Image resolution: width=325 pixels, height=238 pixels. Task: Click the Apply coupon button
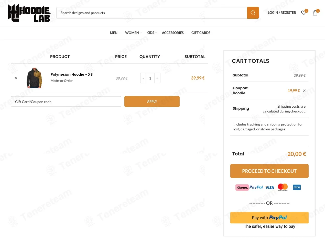click(x=152, y=101)
